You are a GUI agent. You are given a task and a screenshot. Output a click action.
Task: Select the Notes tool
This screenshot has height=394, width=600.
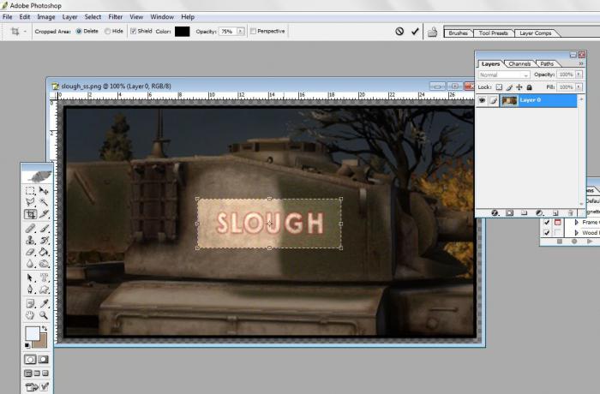(30, 303)
